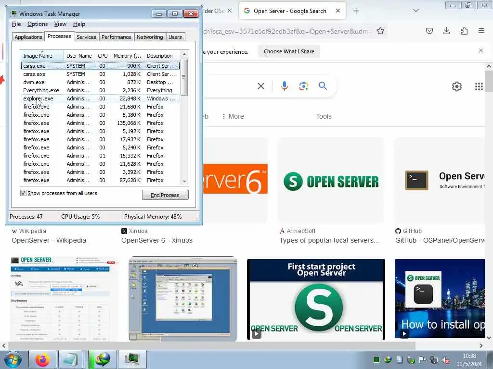The height and width of the screenshot is (369, 493).
Task: Open the Options menu in Task Manager
Action: pos(38,24)
